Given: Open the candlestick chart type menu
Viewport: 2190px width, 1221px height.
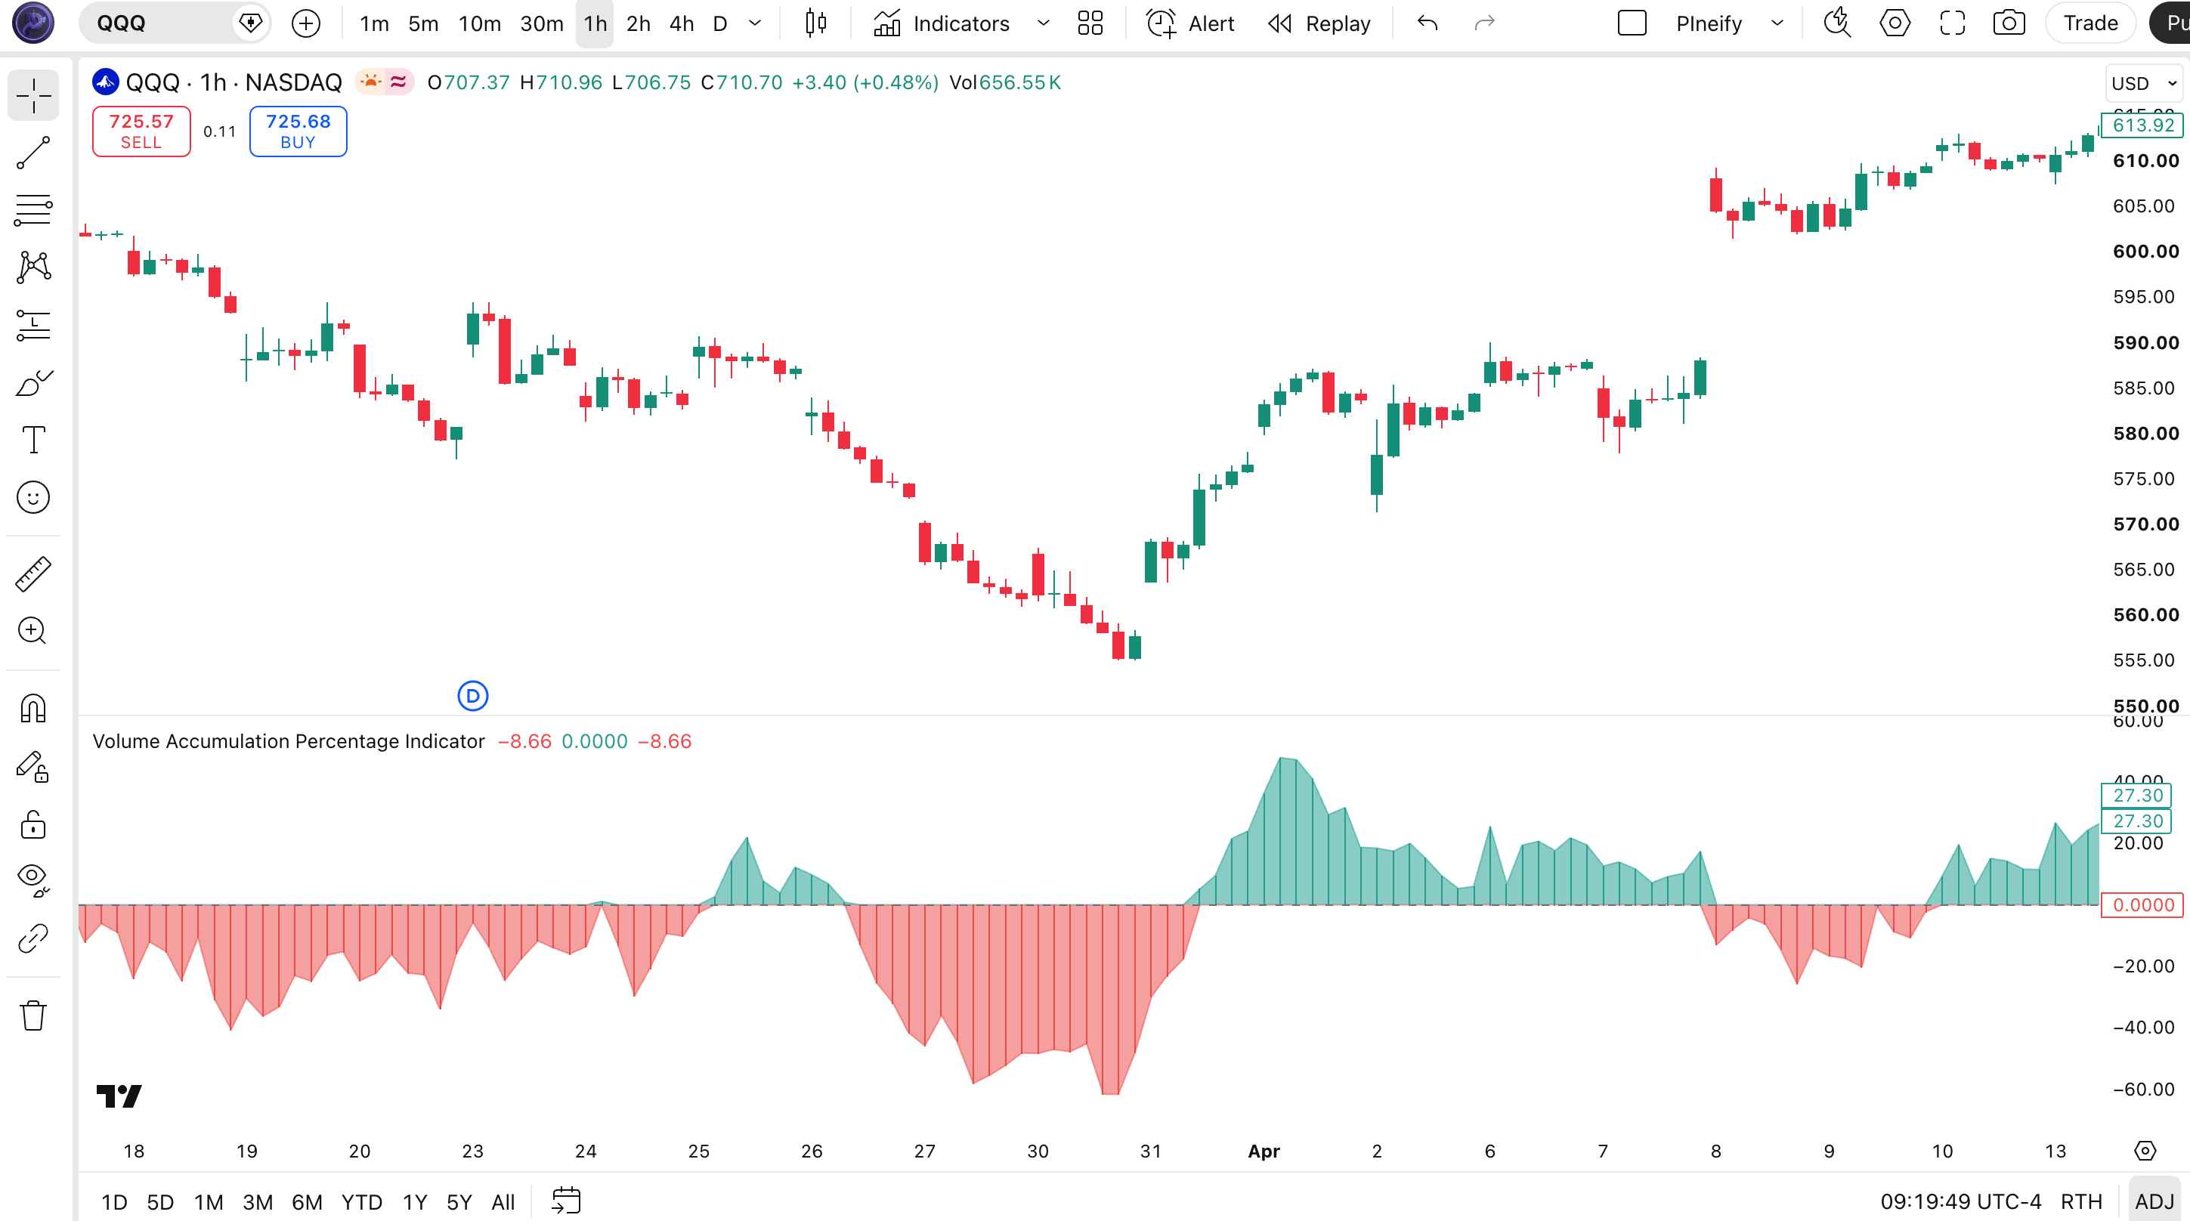Looking at the screenshot, I should coord(816,23).
